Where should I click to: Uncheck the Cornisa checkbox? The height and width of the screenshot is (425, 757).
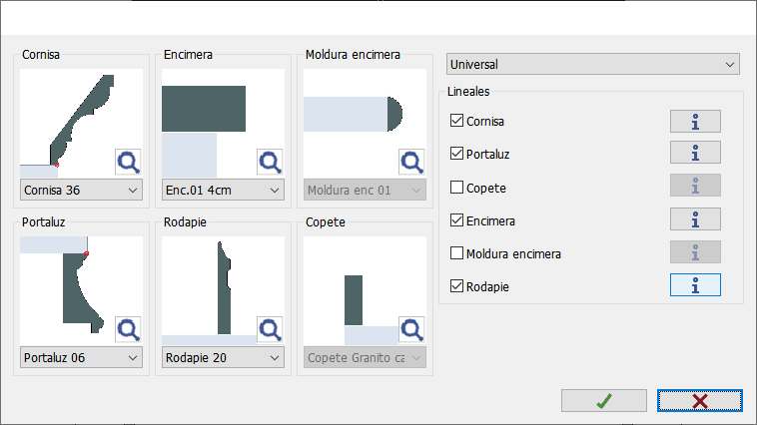tap(456, 121)
